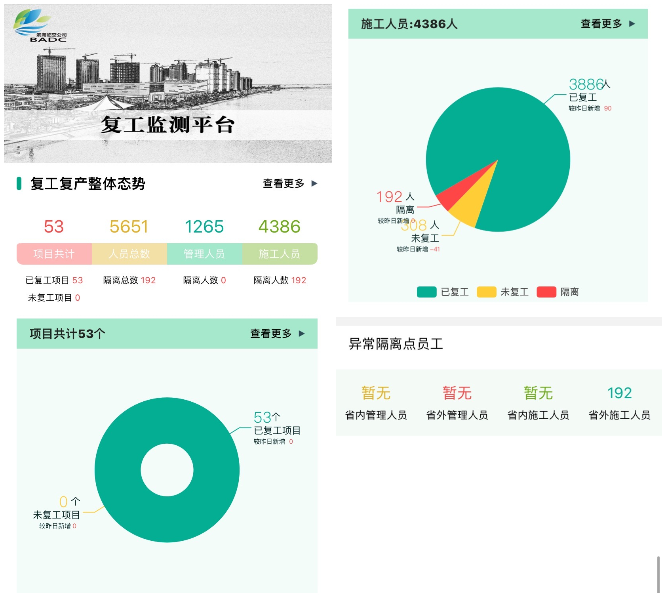This screenshot has width=666, height=597.
Task: Toggle 已复工 legend item in pie chart
Action: (443, 292)
